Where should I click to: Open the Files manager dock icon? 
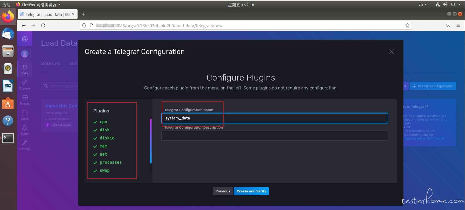[8, 51]
